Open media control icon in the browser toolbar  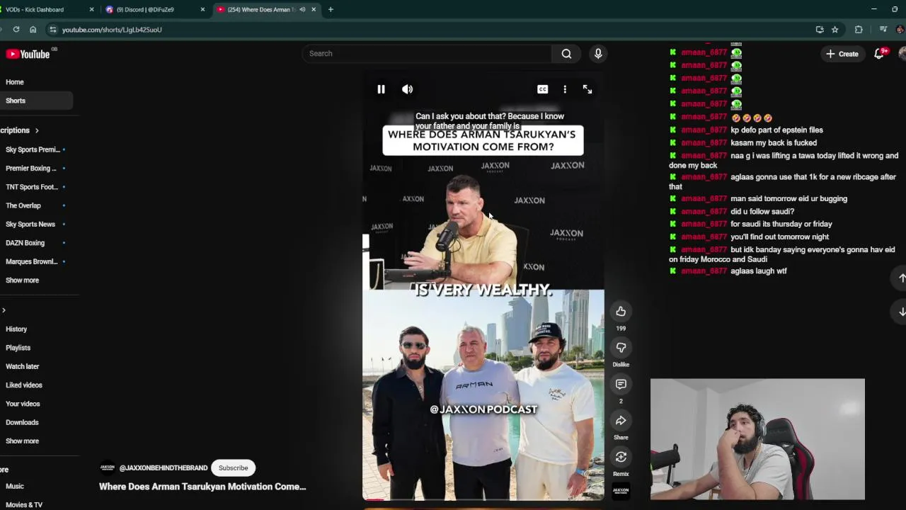883,30
